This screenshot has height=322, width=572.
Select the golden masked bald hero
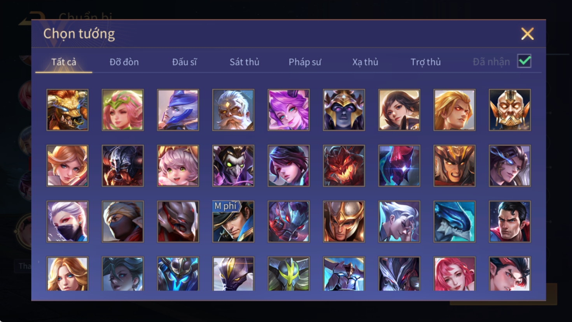tap(510, 110)
